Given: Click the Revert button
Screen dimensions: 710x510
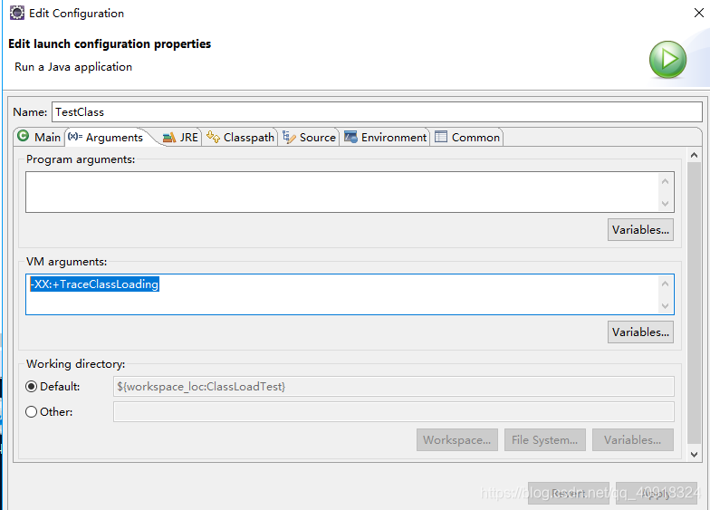Looking at the screenshot, I should pos(569,493).
